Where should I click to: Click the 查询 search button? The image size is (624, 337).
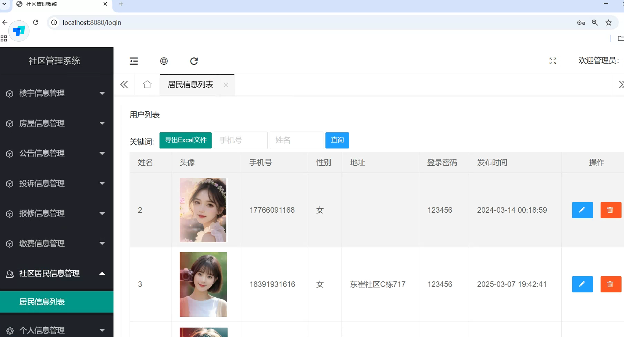pos(337,140)
